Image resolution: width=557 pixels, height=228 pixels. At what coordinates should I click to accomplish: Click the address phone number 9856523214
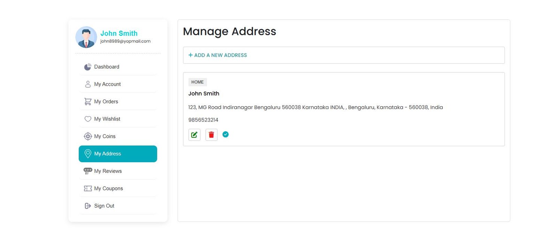tap(203, 120)
